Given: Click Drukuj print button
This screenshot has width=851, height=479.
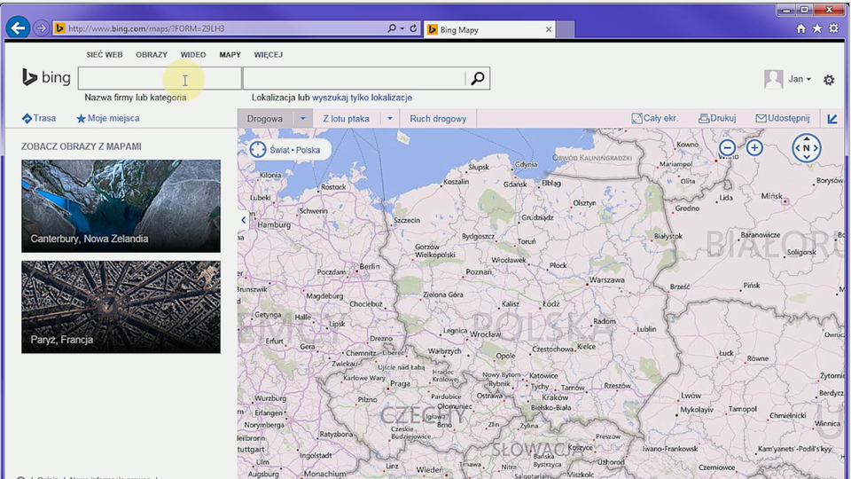Looking at the screenshot, I should pos(717,118).
